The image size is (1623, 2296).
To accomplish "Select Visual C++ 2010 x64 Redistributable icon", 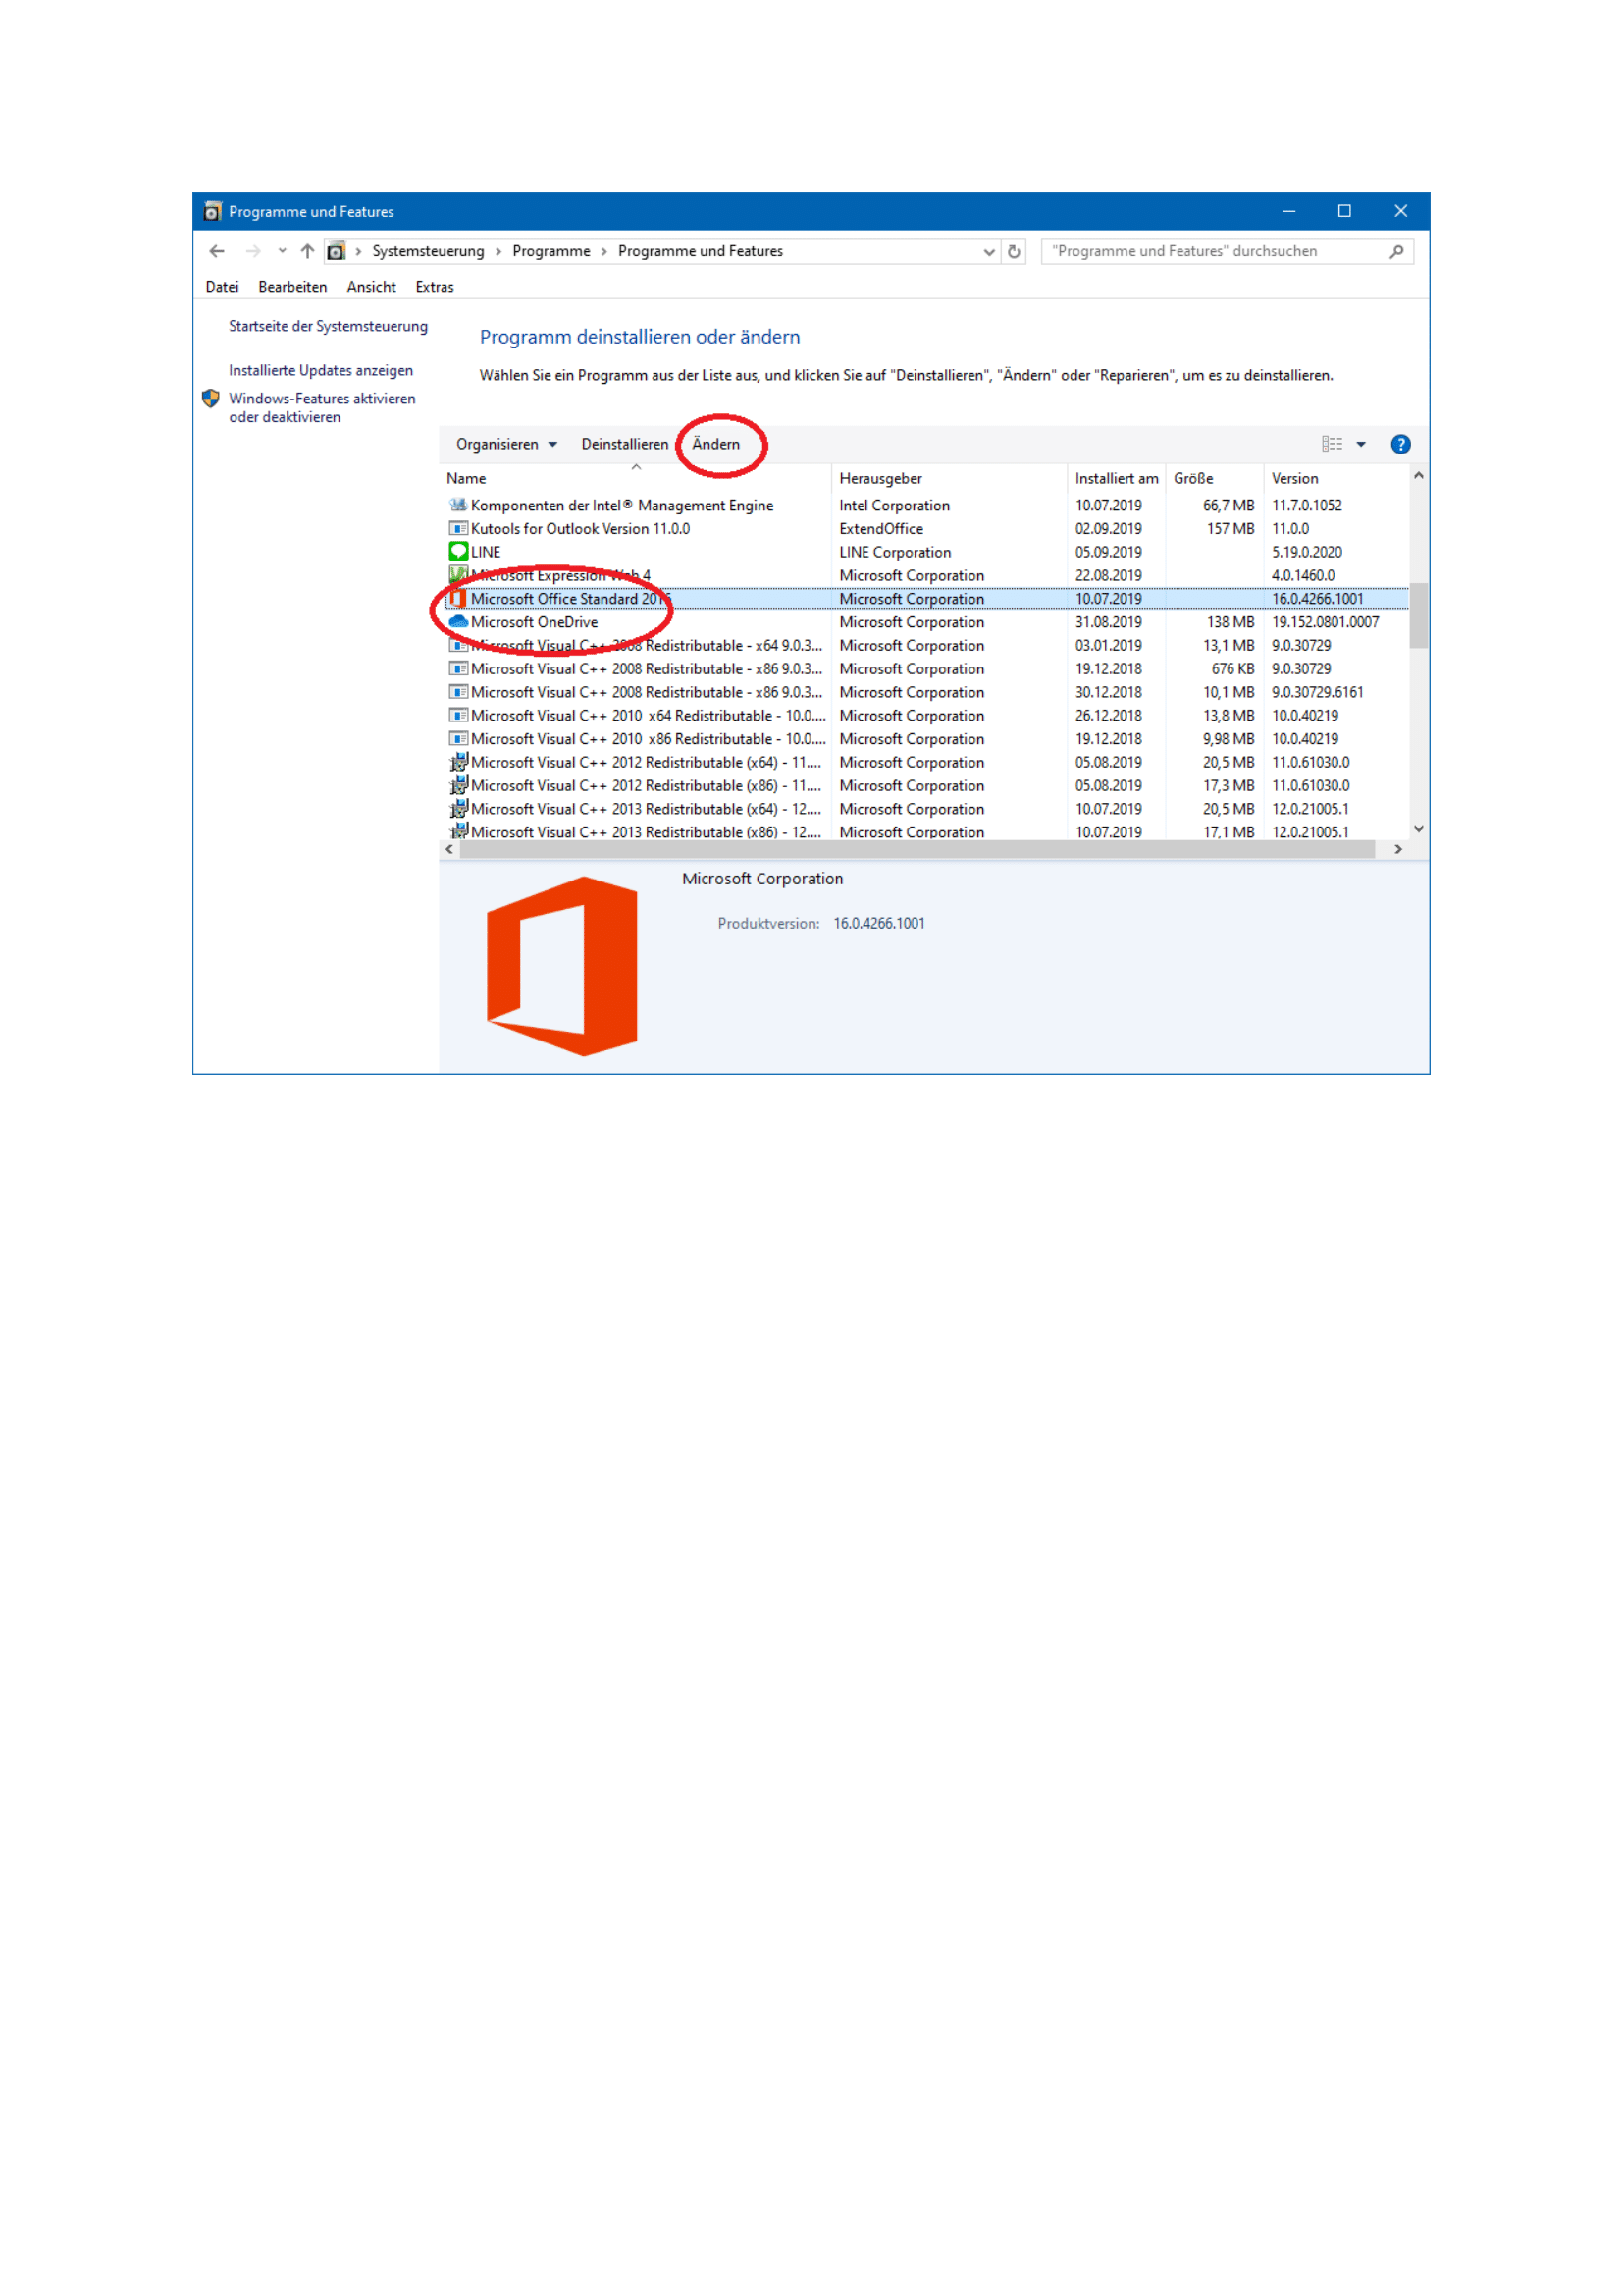I will (457, 716).
